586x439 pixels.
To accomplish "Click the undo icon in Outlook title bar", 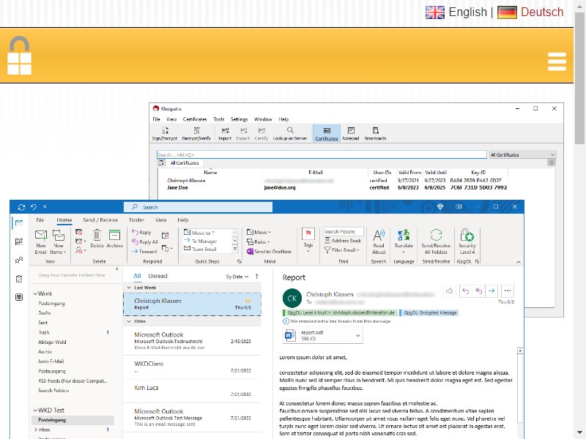I will pyautogui.click(x=33, y=207).
